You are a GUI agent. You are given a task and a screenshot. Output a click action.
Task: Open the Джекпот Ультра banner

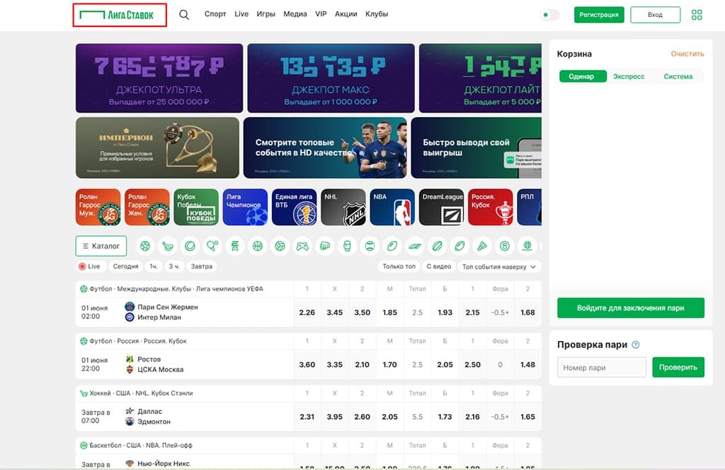(x=159, y=78)
